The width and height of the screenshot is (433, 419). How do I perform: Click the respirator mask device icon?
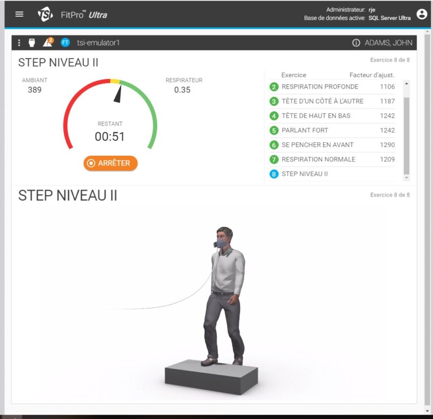click(32, 43)
